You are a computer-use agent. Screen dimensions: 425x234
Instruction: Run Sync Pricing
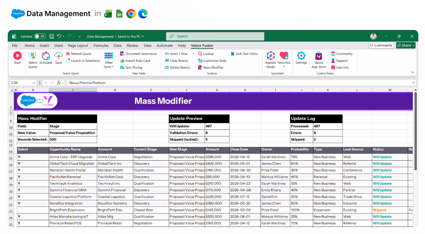click(x=133, y=67)
